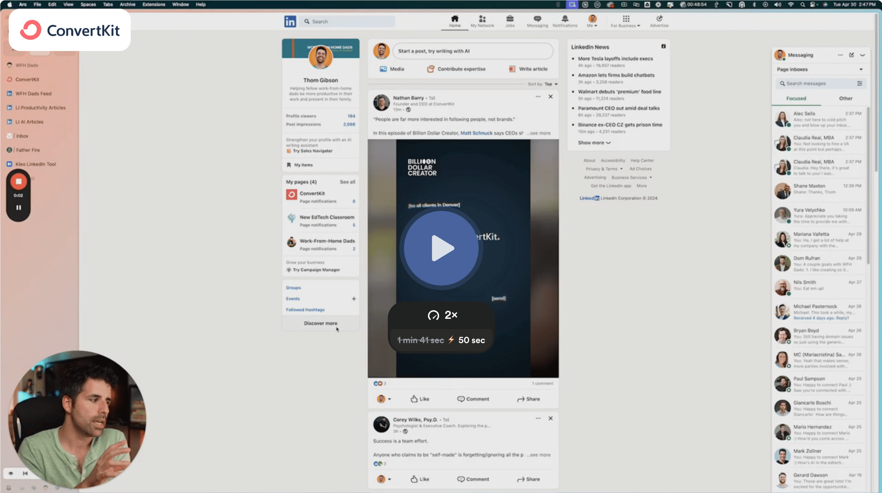Stop the screen recording
Image resolution: width=882 pixels, height=493 pixels.
click(18, 181)
